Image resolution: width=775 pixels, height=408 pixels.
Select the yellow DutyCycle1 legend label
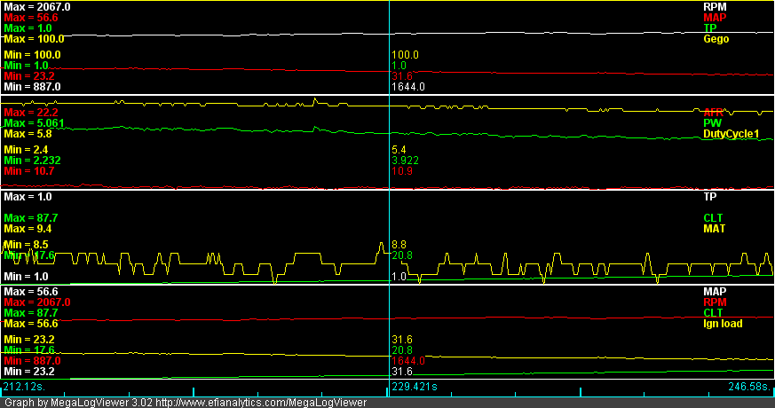tap(731, 134)
